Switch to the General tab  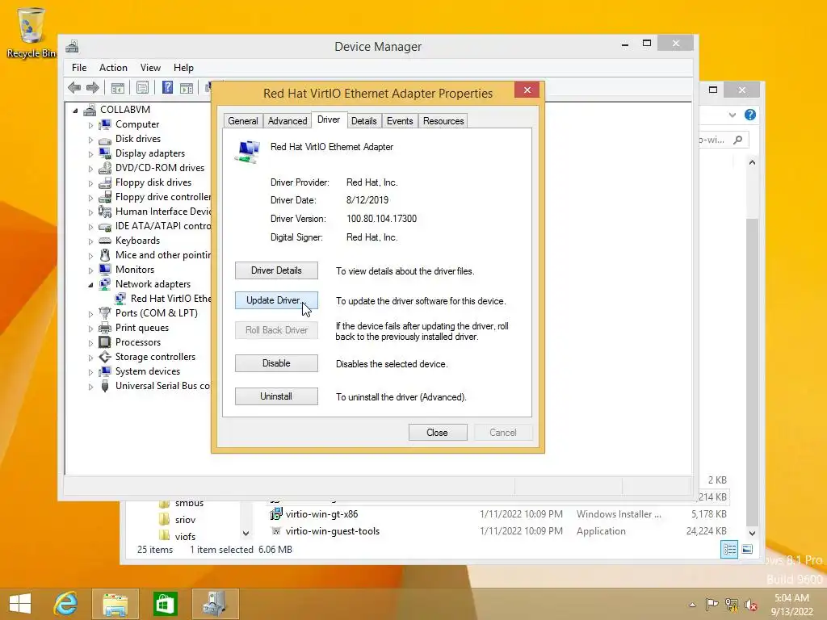(243, 121)
